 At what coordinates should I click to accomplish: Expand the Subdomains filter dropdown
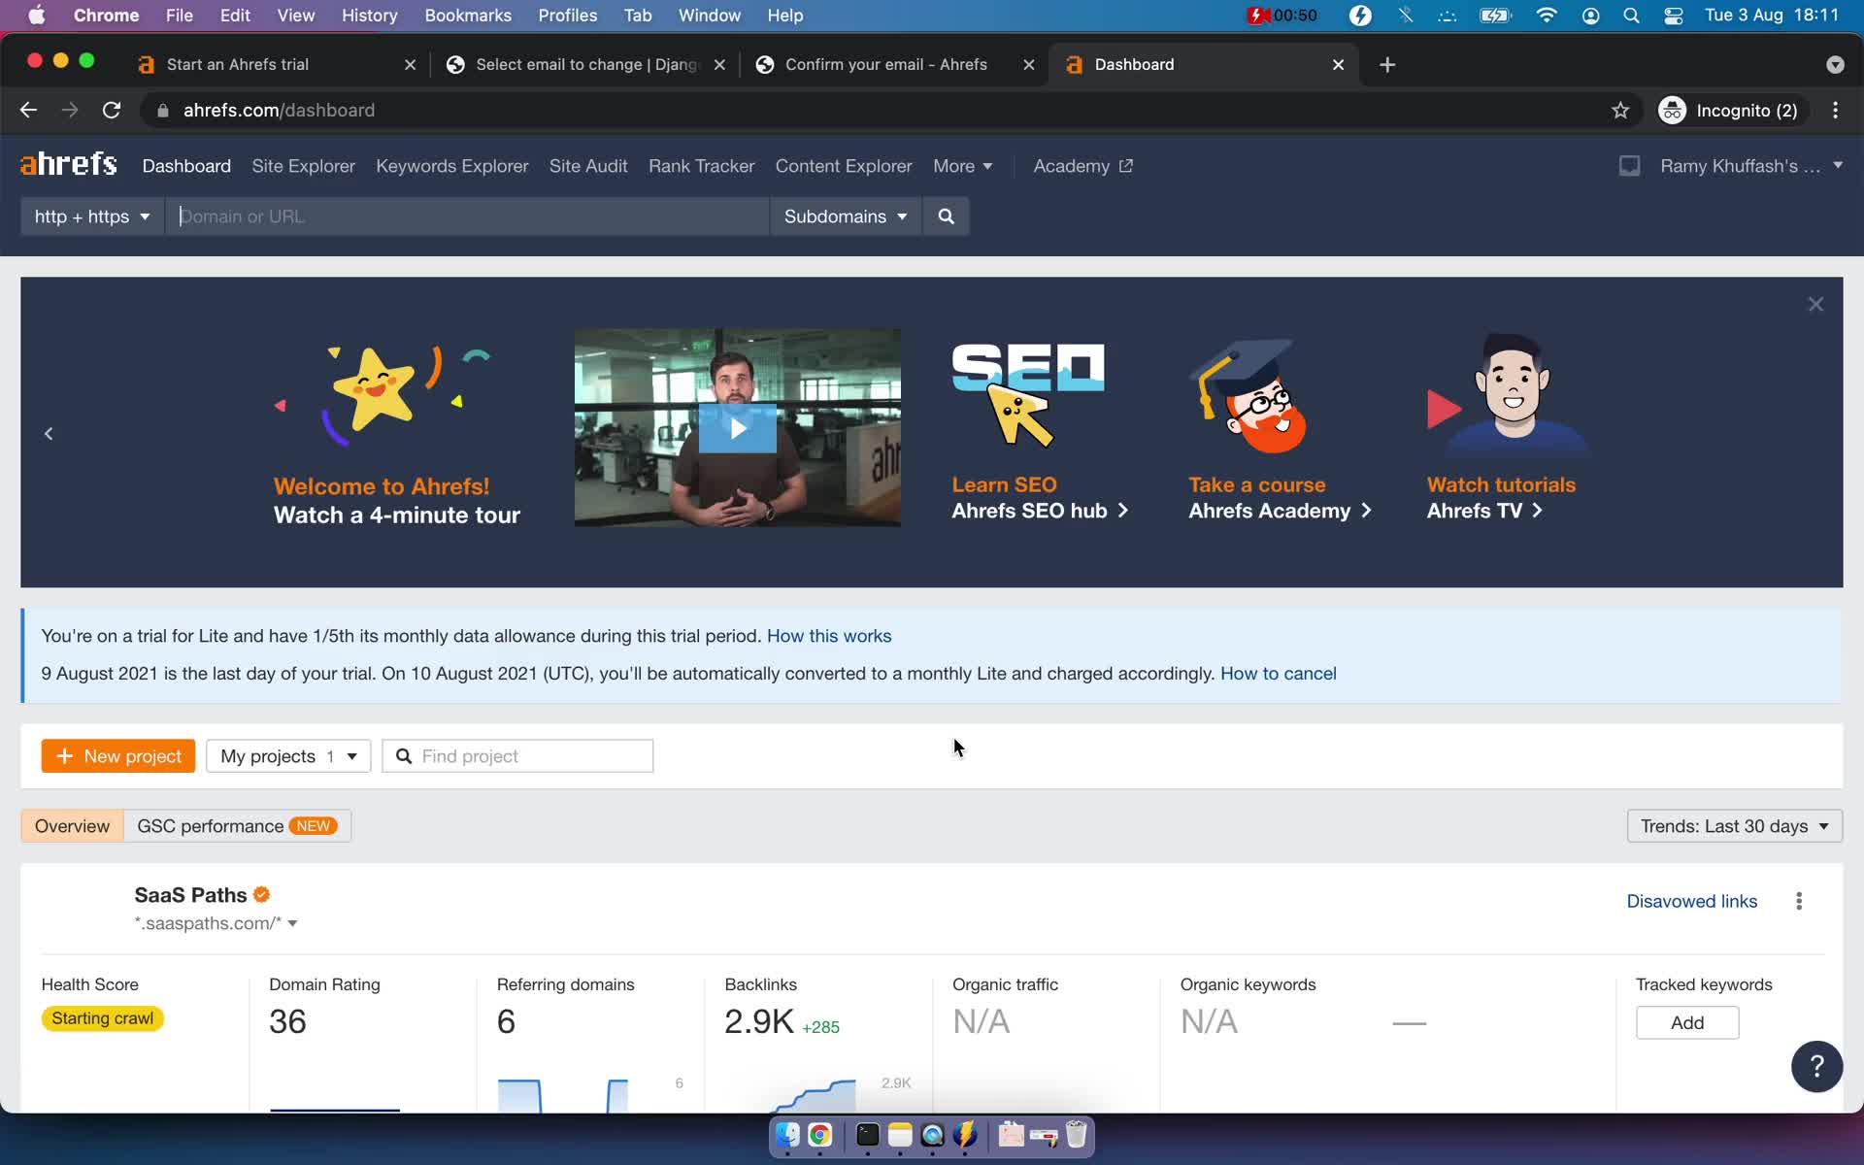tap(844, 216)
